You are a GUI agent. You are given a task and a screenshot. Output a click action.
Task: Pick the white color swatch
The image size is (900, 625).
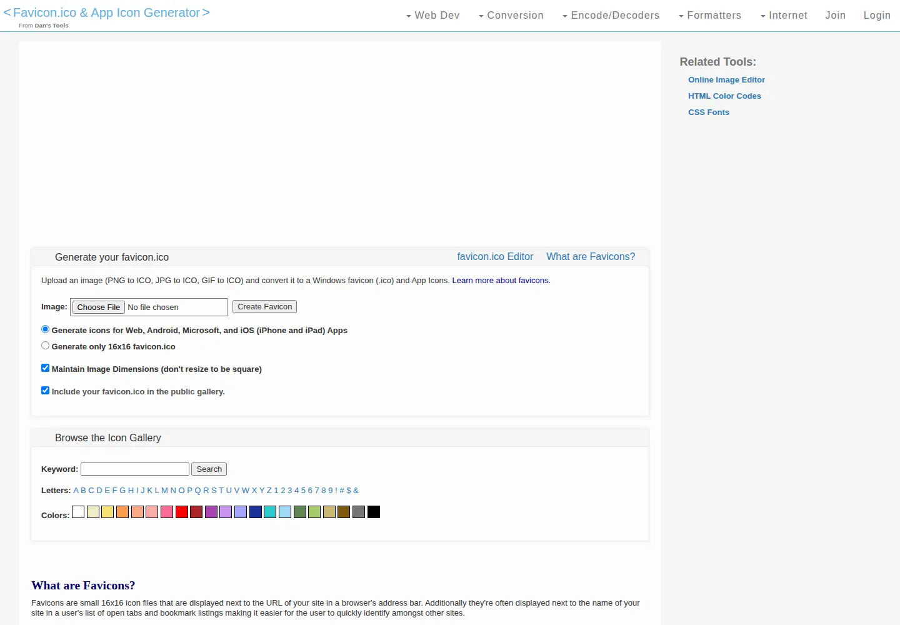[x=78, y=512]
